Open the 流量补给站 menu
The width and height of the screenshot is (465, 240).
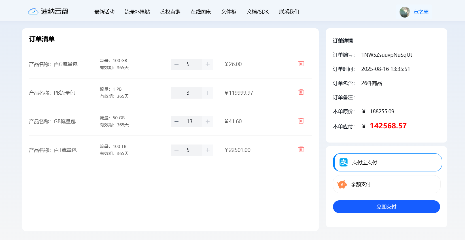pyautogui.click(x=137, y=12)
